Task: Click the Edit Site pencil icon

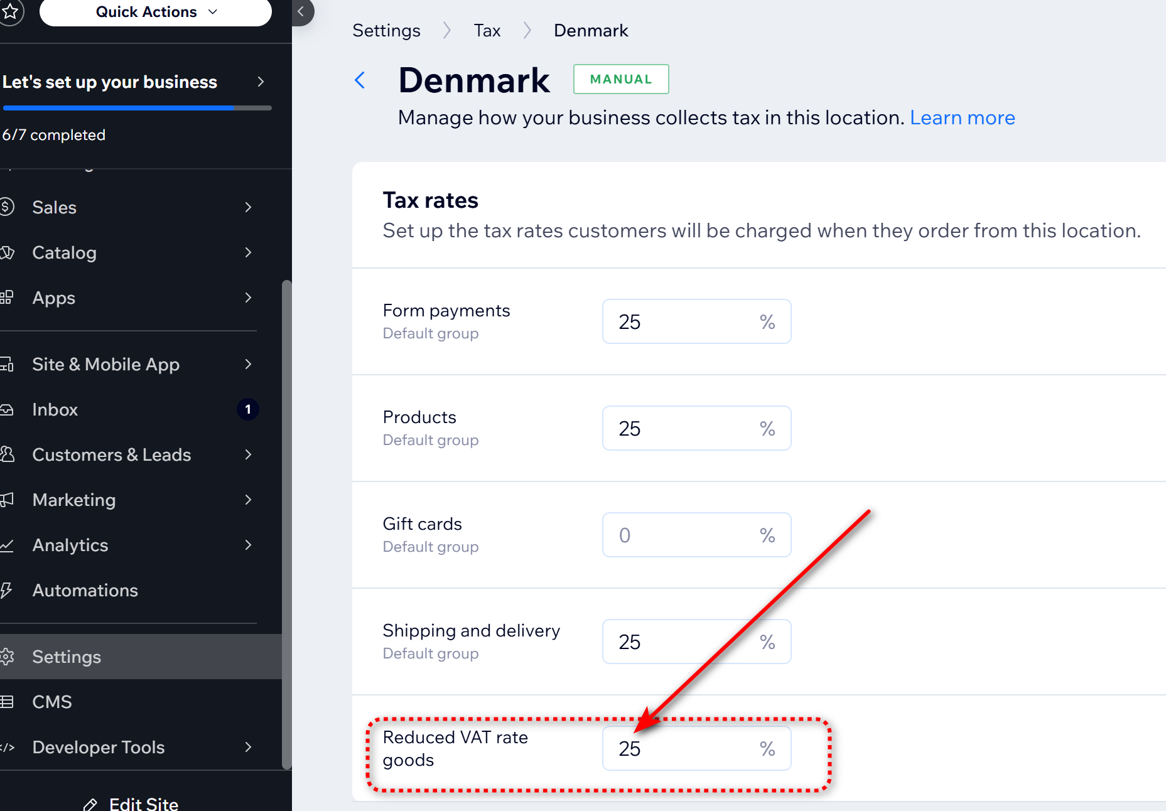Action: pyautogui.click(x=90, y=804)
